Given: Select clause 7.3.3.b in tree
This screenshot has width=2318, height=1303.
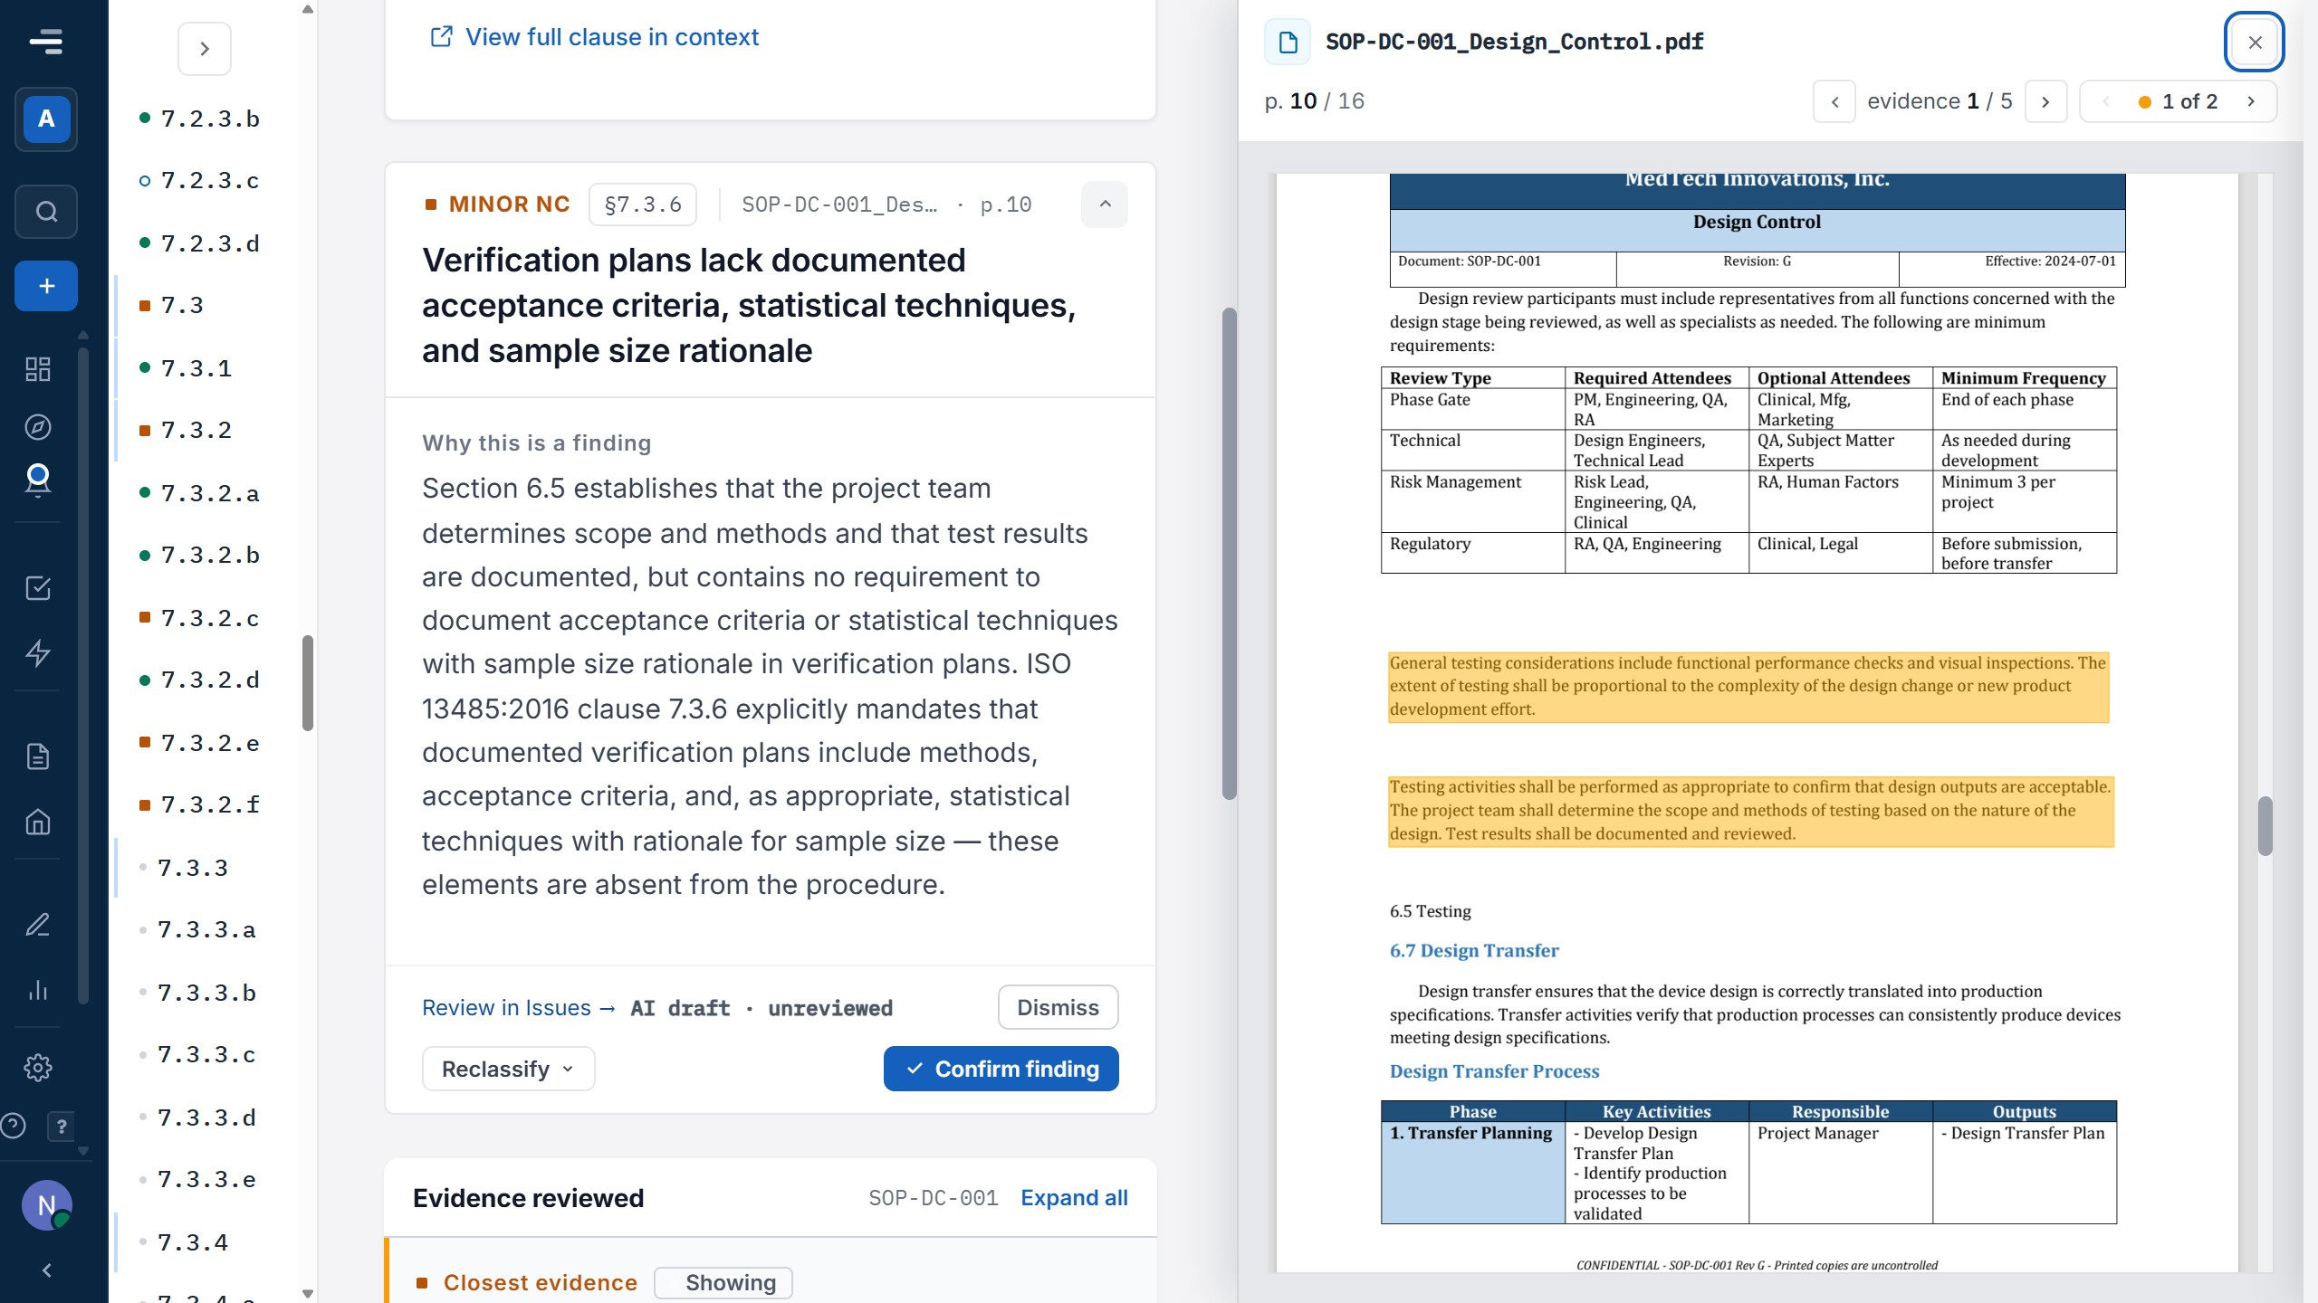Looking at the screenshot, I should point(199,993).
